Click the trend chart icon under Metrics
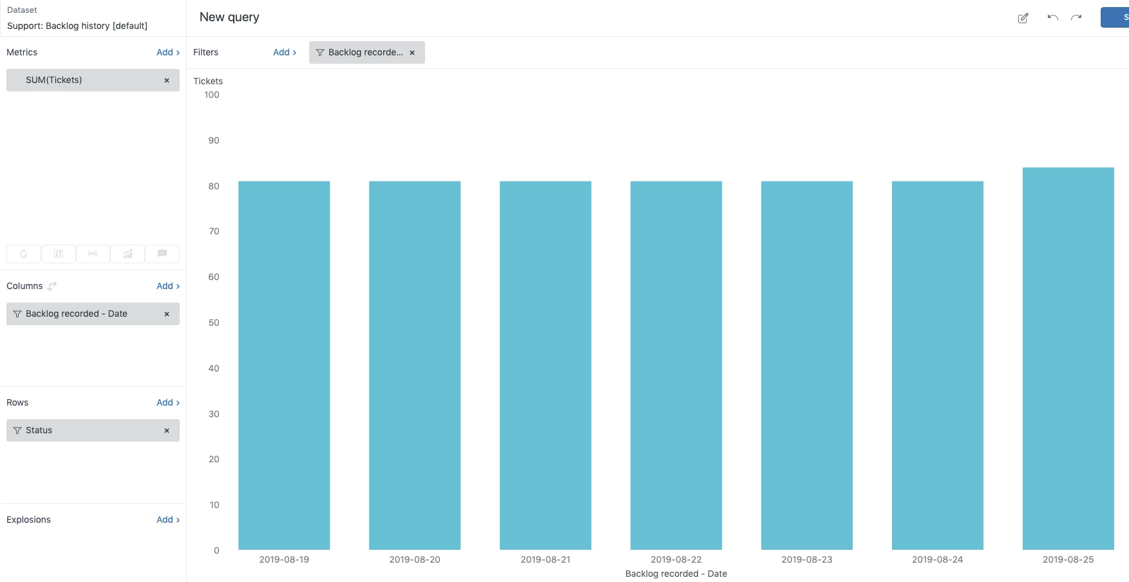Viewport: 1129px width, 582px height. point(128,254)
